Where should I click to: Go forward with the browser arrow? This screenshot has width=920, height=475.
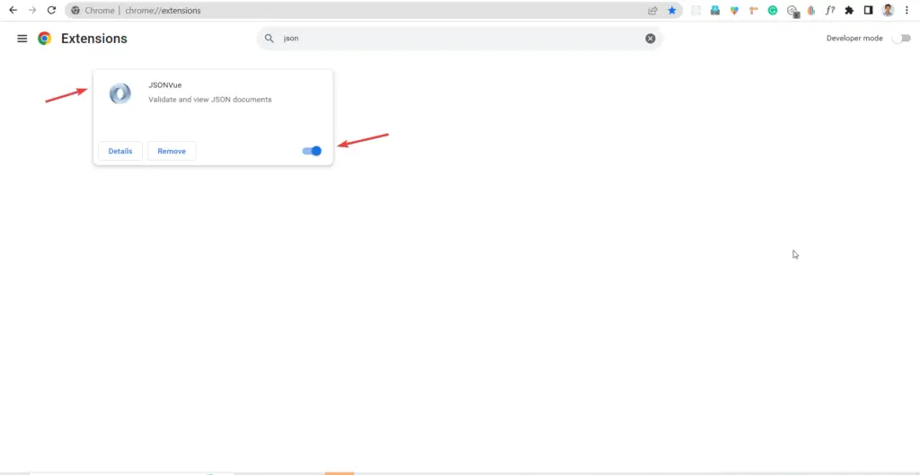pyautogui.click(x=32, y=10)
